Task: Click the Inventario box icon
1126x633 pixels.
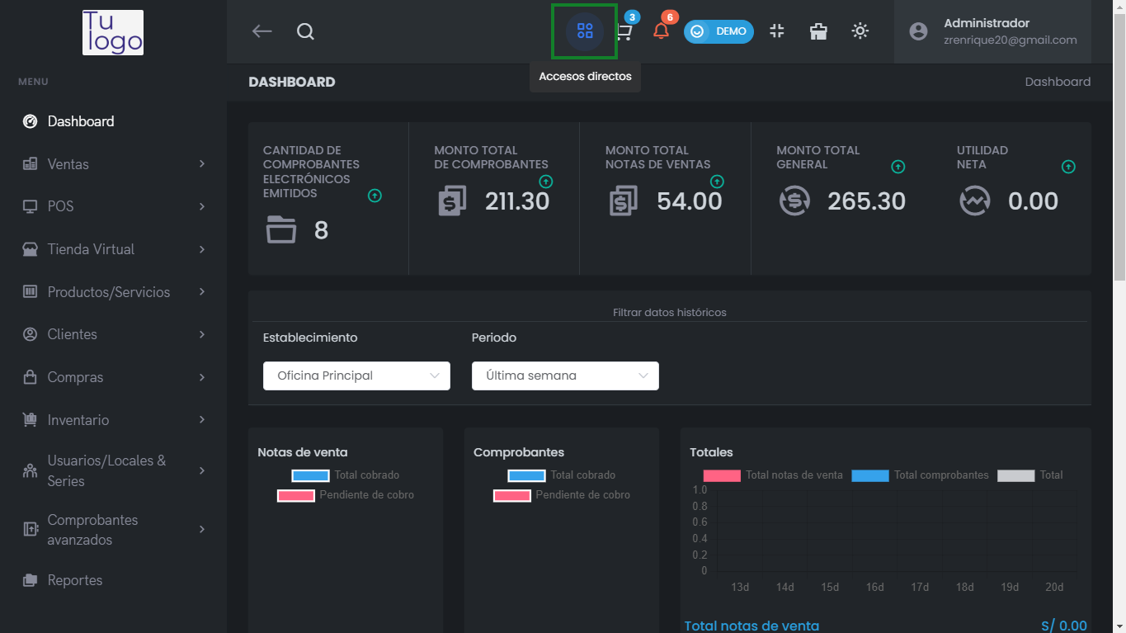Action: [x=28, y=419]
